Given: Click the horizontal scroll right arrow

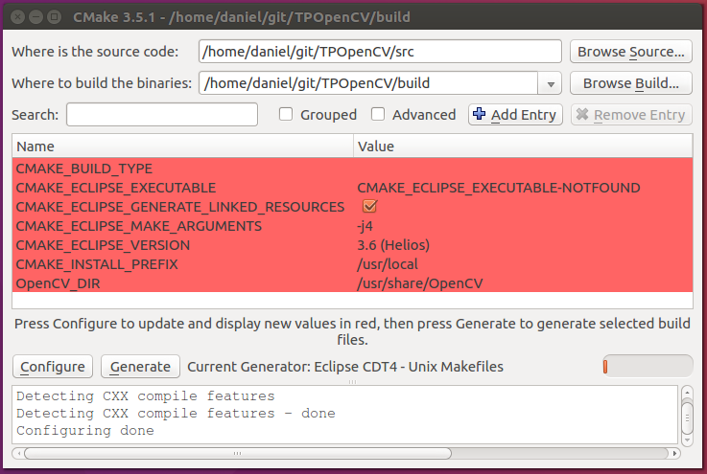Looking at the screenshot, I should (x=674, y=453).
